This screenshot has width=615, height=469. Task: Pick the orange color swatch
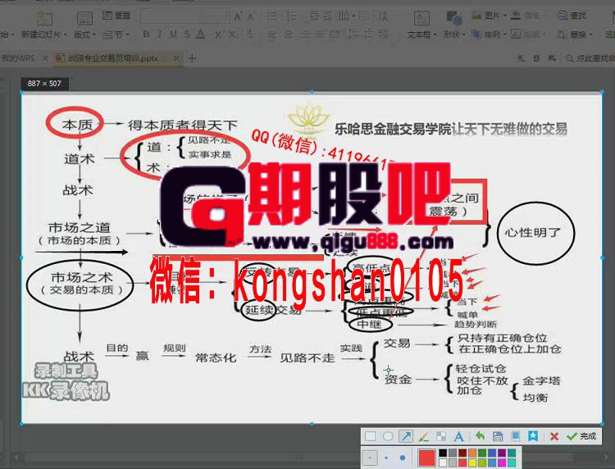click(x=472, y=453)
